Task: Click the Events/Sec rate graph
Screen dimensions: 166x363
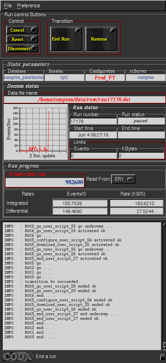Action: [36, 132]
